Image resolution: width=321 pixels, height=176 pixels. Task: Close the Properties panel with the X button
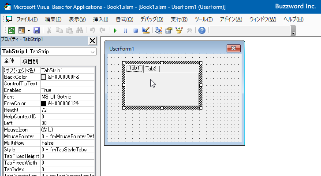[92, 41]
